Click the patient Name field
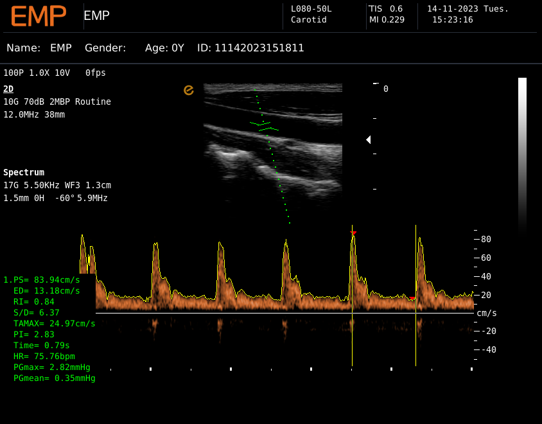 tap(39, 48)
